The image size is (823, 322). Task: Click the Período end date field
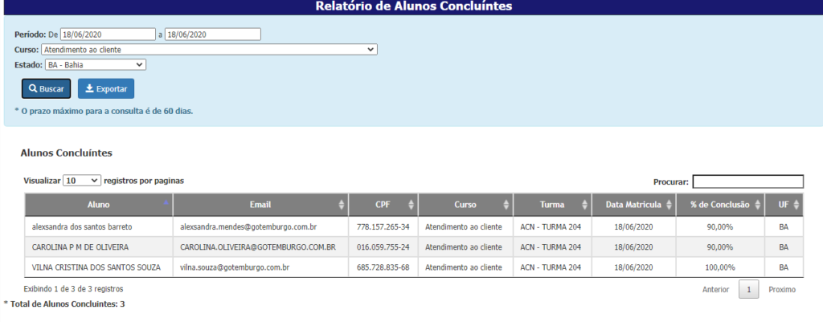click(212, 35)
